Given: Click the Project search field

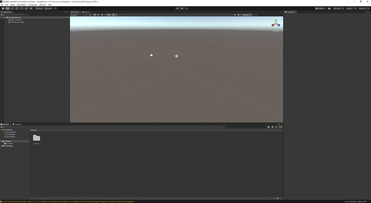Looking at the screenshot, I should [x=244, y=127].
